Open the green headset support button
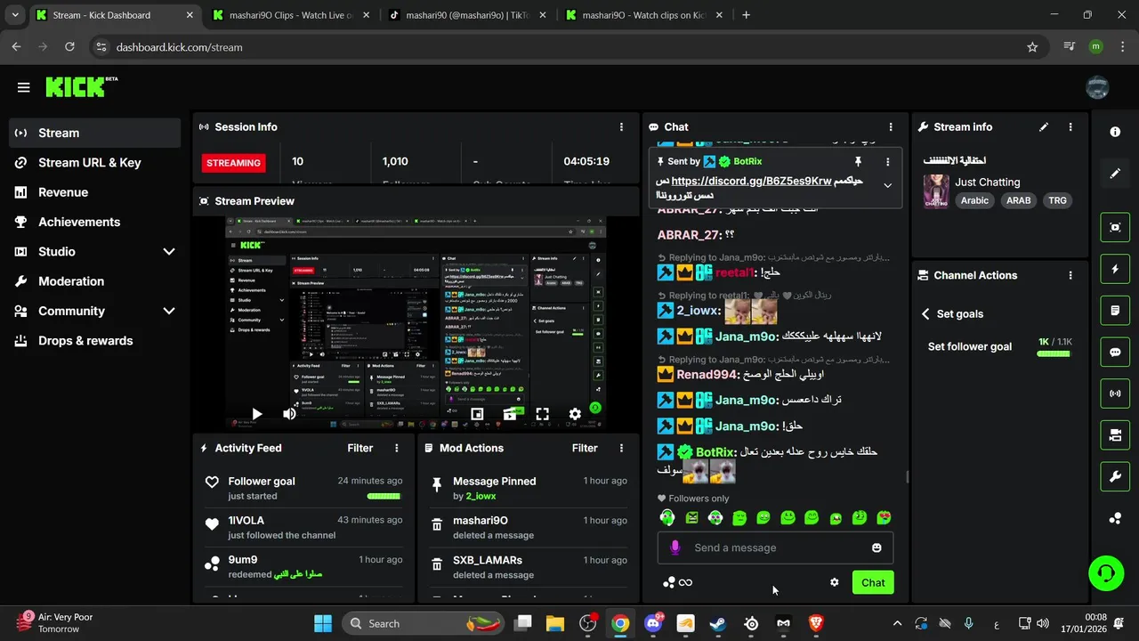This screenshot has width=1139, height=641. point(1106,572)
